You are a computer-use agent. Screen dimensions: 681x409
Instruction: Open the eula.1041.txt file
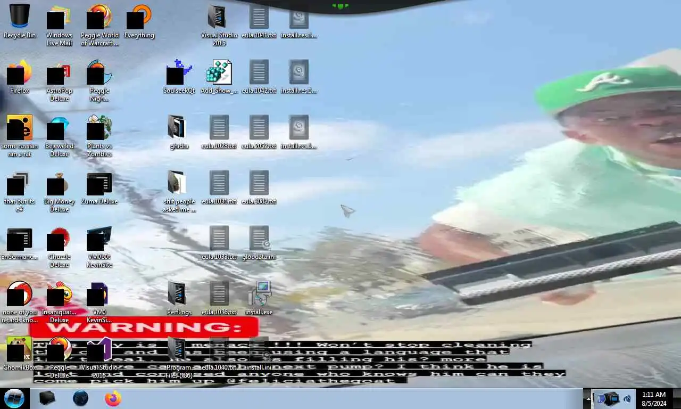[x=259, y=21]
